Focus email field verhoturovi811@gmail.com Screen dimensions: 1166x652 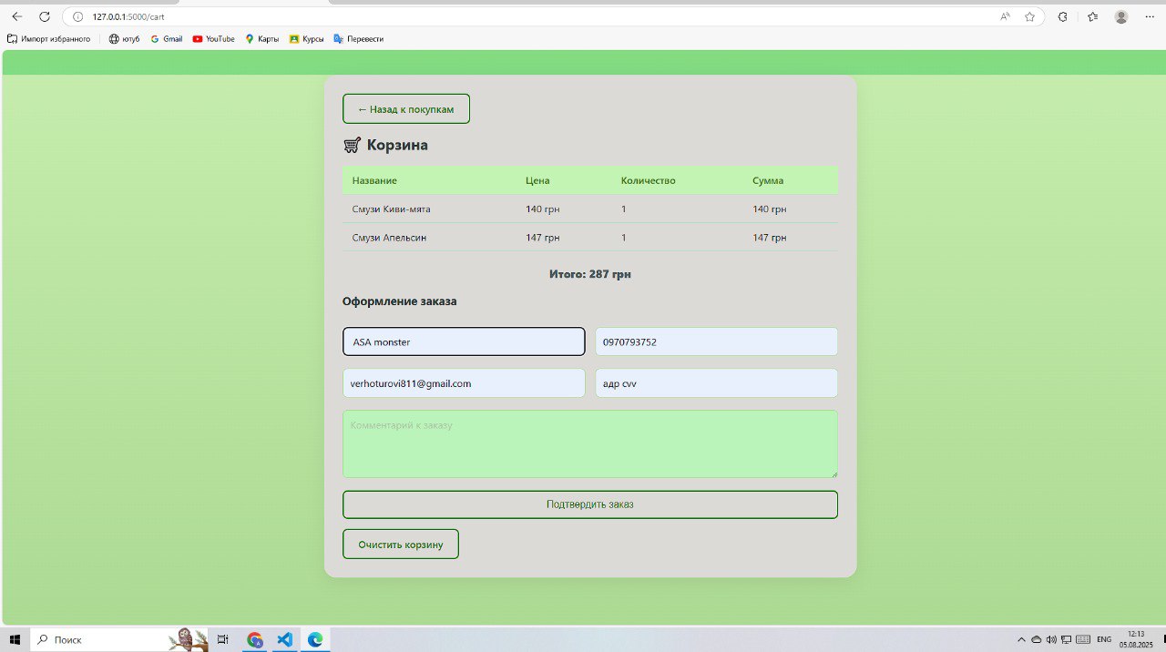point(464,383)
